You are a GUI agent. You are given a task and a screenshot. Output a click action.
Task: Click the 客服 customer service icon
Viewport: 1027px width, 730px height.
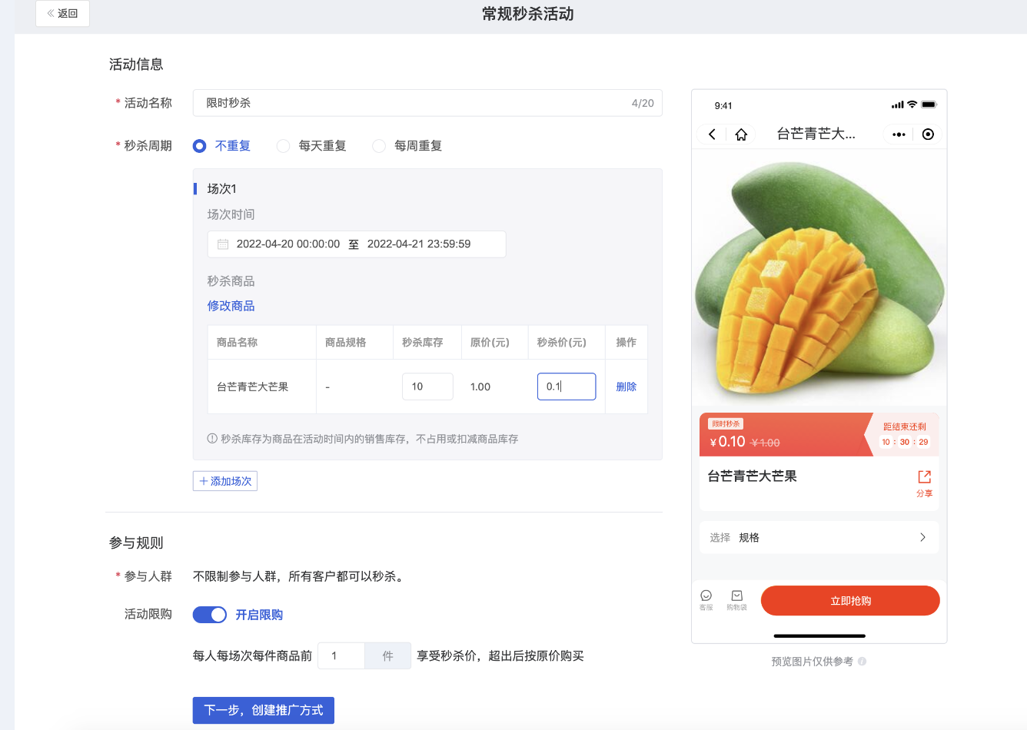click(706, 600)
